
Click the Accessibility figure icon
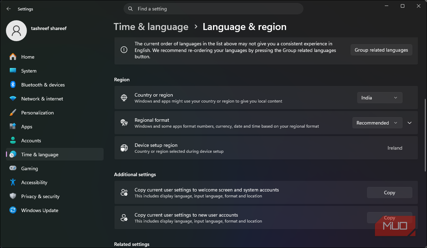pos(13,182)
